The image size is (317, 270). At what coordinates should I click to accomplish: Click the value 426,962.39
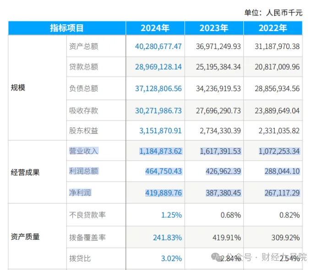coord(224,171)
